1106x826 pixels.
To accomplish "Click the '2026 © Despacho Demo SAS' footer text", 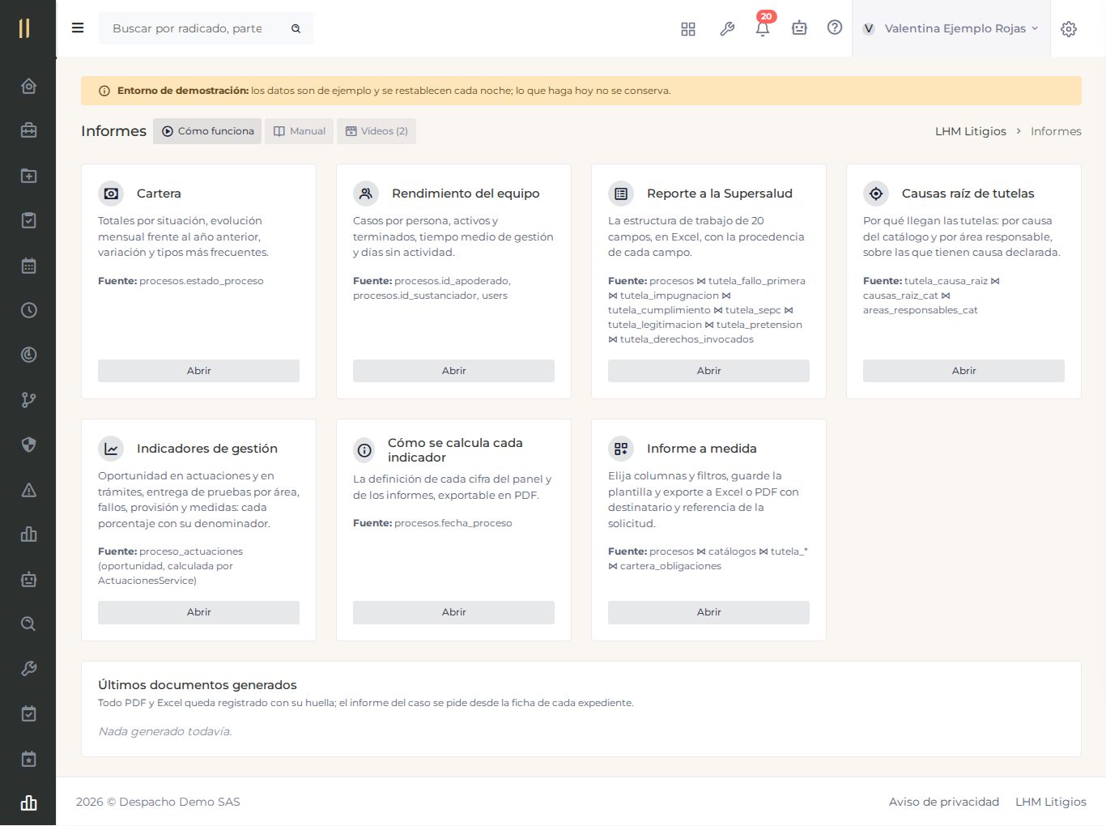I will click(158, 802).
